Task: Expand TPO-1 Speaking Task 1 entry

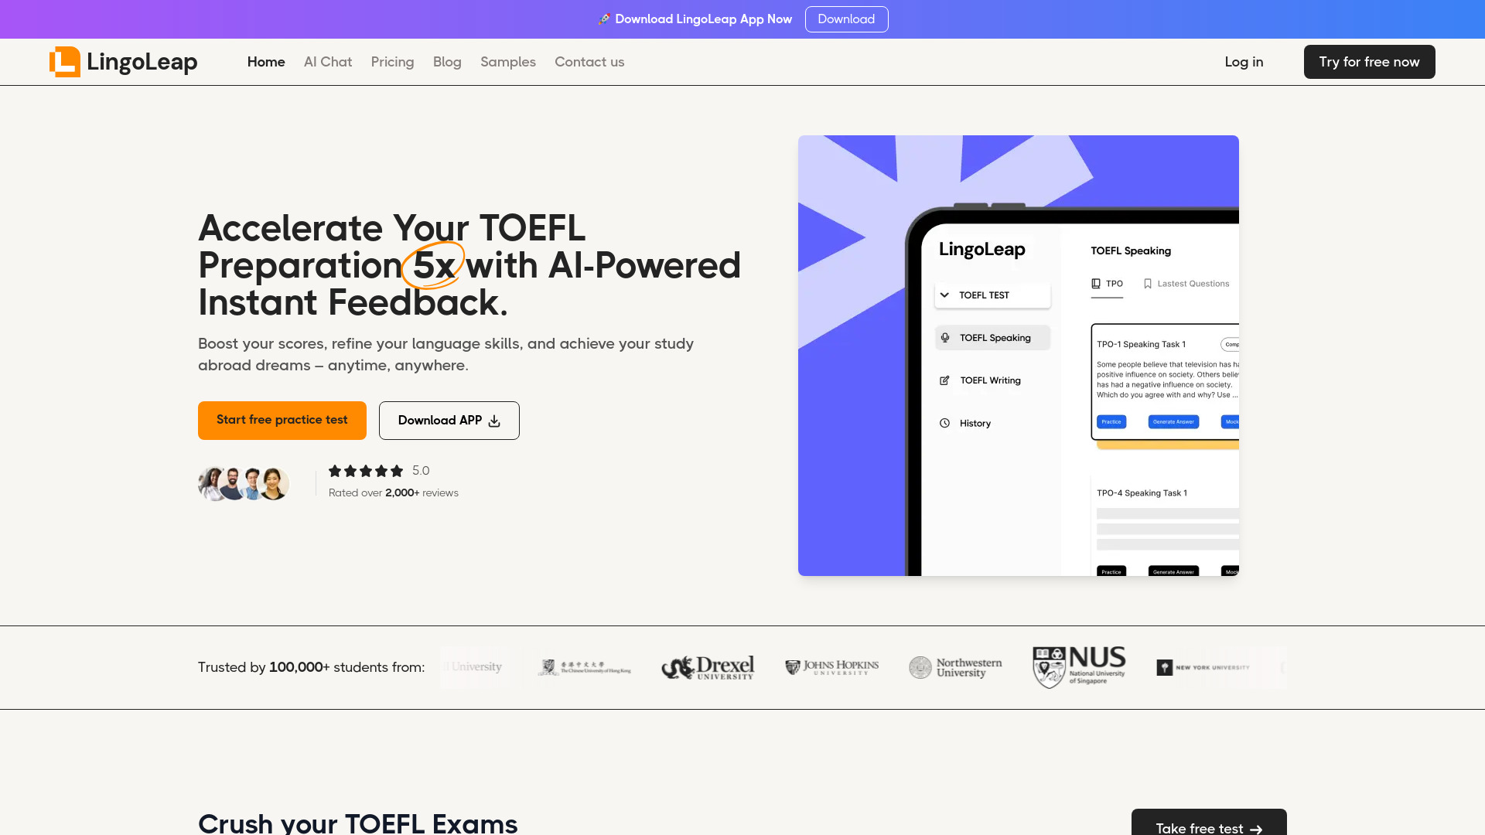Action: click(x=1142, y=343)
